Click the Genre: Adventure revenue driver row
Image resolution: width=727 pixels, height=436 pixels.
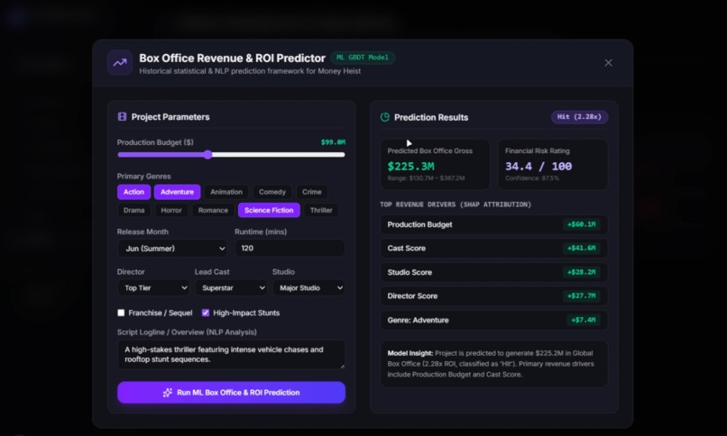pos(493,320)
